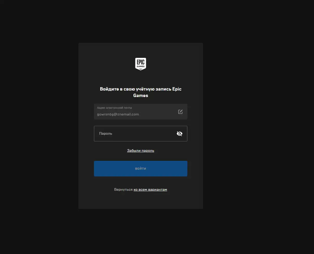
Task: Click the gowrsnbg@znemail.com email text
Action: pos(118,114)
